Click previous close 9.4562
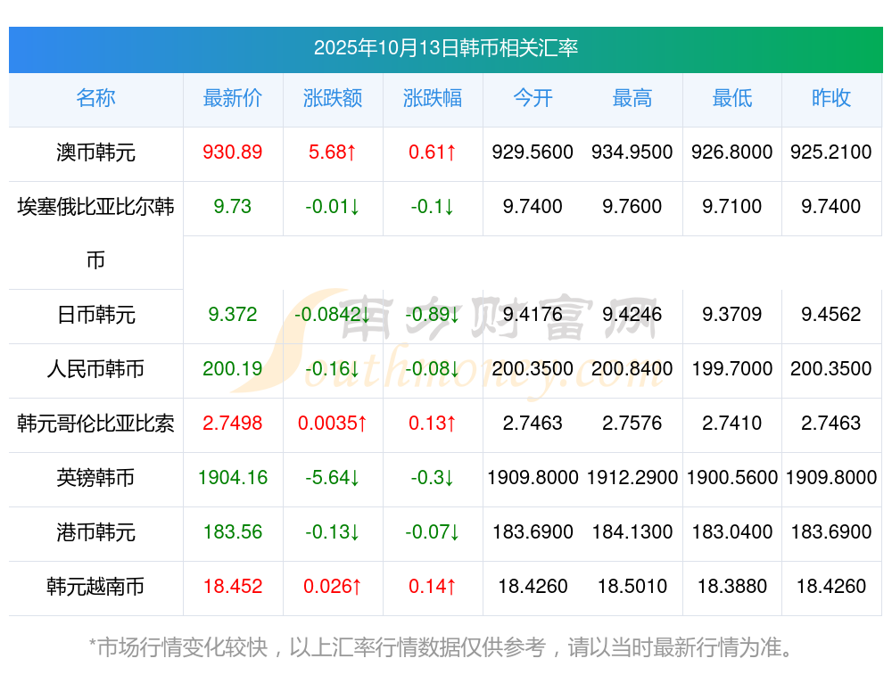The image size is (892, 675). click(831, 315)
